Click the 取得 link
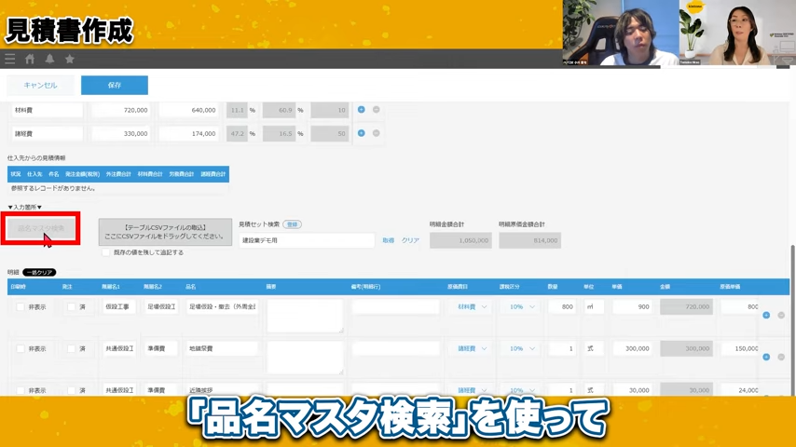796x447 pixels. coord(389,240)
